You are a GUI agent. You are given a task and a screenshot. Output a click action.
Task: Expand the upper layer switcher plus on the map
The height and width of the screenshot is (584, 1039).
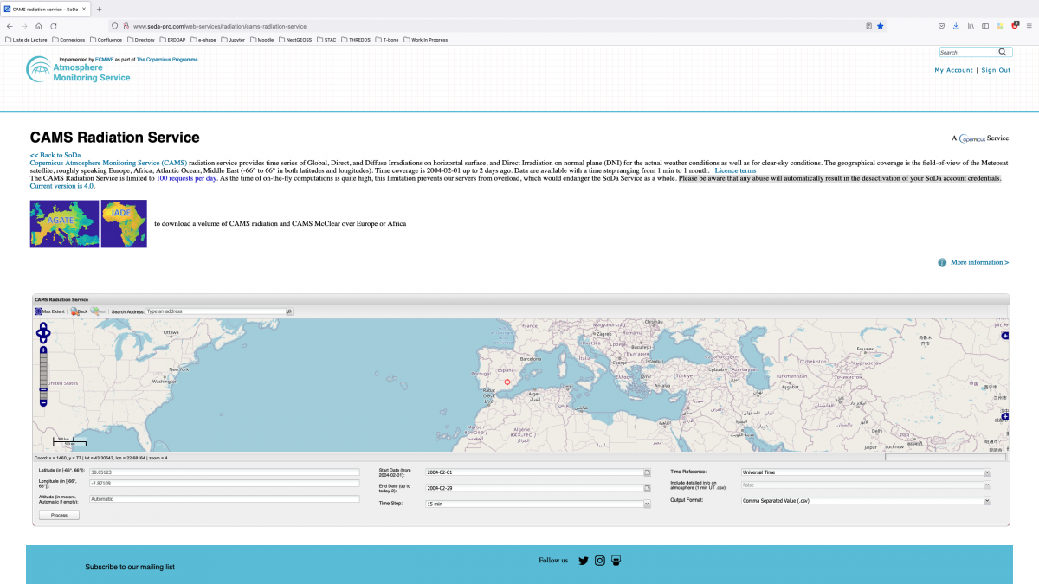[x=1005, y=335]
